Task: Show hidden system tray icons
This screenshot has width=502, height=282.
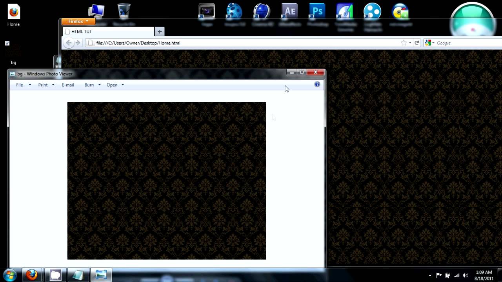Action: tap(430, 275)
